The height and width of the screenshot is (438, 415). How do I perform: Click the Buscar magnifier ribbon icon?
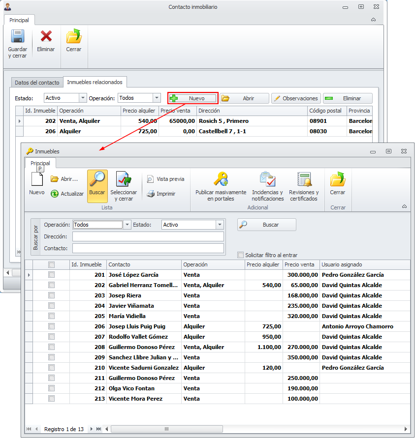97,179
